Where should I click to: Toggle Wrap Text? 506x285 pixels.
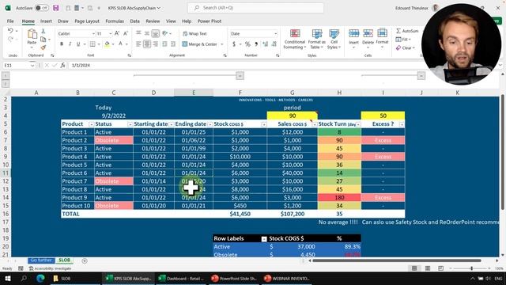(194, 33)
